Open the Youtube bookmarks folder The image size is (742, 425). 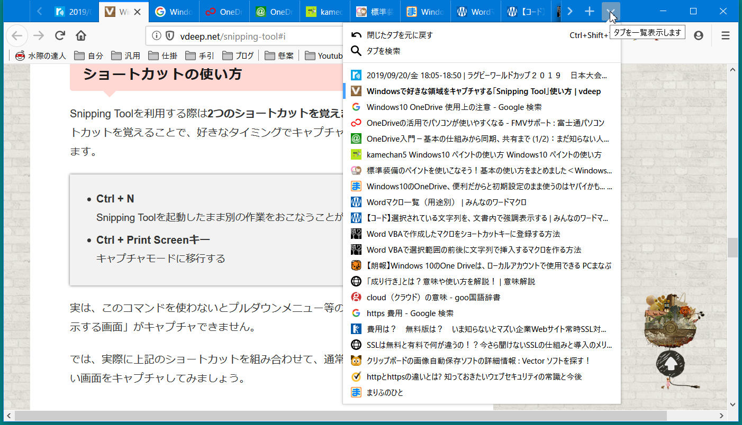tap(323, 56)
